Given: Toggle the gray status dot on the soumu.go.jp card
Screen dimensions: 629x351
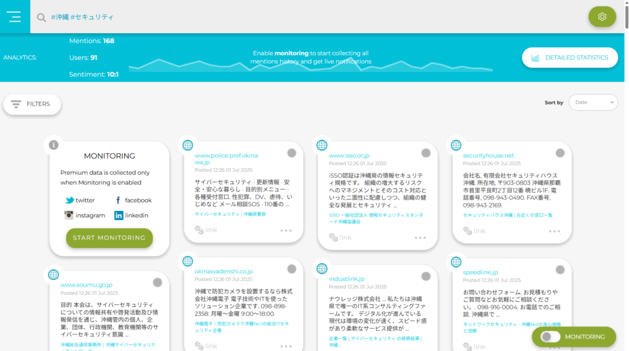Looking at the screenshot, I should coord(157,282).
